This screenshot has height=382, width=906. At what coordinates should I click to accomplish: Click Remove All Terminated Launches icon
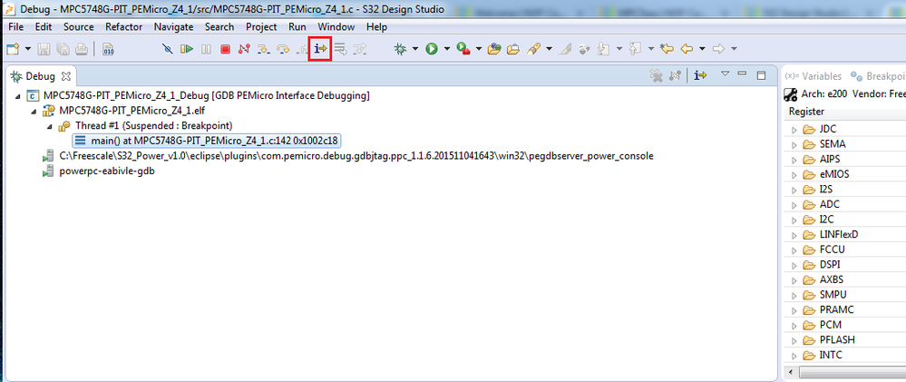click(x=656, y=75)
